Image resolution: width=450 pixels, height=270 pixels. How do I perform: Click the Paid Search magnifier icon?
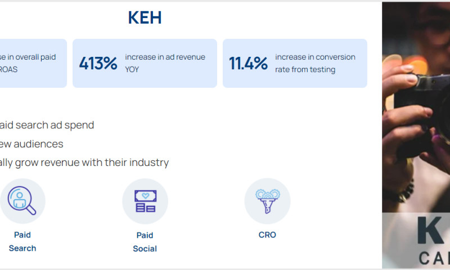(x=22, y=201)
